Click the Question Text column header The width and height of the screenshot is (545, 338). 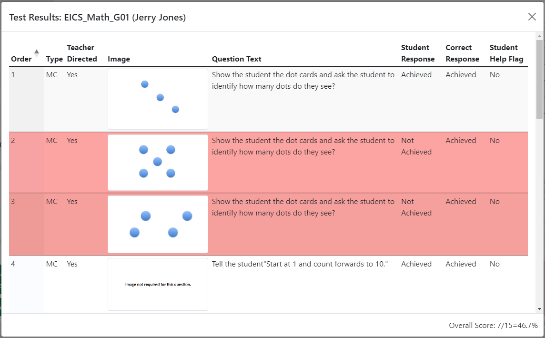[x=237, y=59]
